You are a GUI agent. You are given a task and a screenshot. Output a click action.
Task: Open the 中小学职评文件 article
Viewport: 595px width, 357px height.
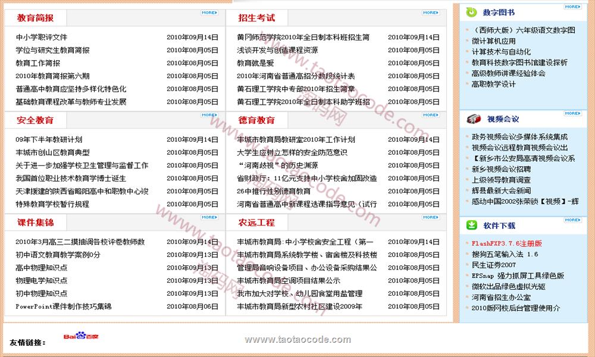pos(42,37)
